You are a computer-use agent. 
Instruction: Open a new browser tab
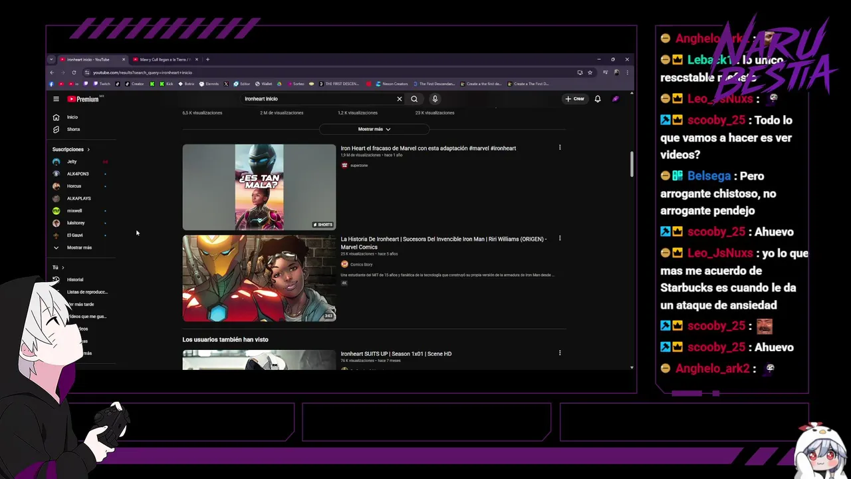point(207,60)
